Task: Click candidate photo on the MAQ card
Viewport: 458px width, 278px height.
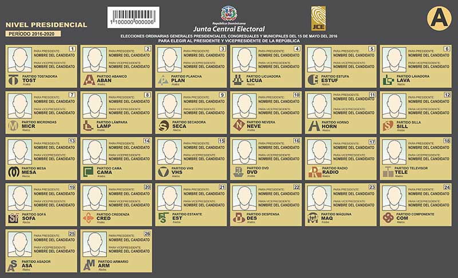Action: click(x=319, y=198)
